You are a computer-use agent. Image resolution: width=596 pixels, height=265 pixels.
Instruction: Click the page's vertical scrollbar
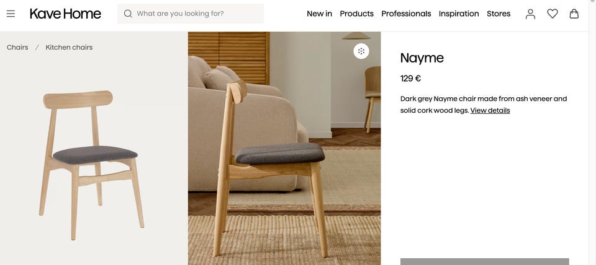click(592, 132)
